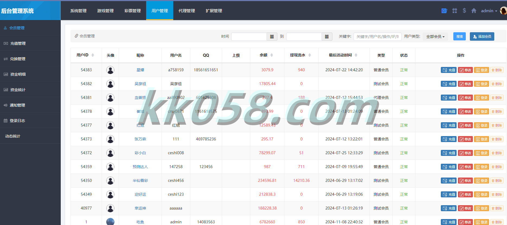The image size is (507, 225).
Task: Click the blue video icon in header
Action: pyautogui.click(x=444, y=11)
